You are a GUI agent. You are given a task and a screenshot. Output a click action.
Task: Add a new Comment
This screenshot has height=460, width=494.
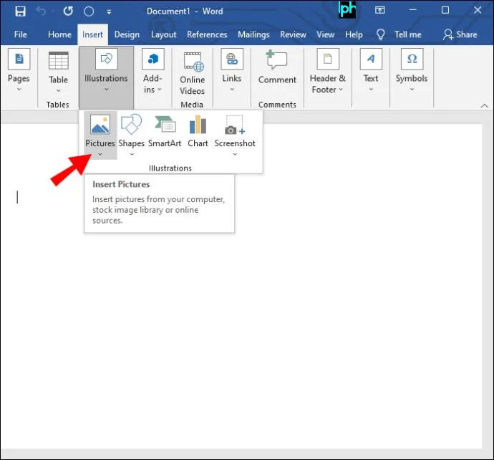277,67
